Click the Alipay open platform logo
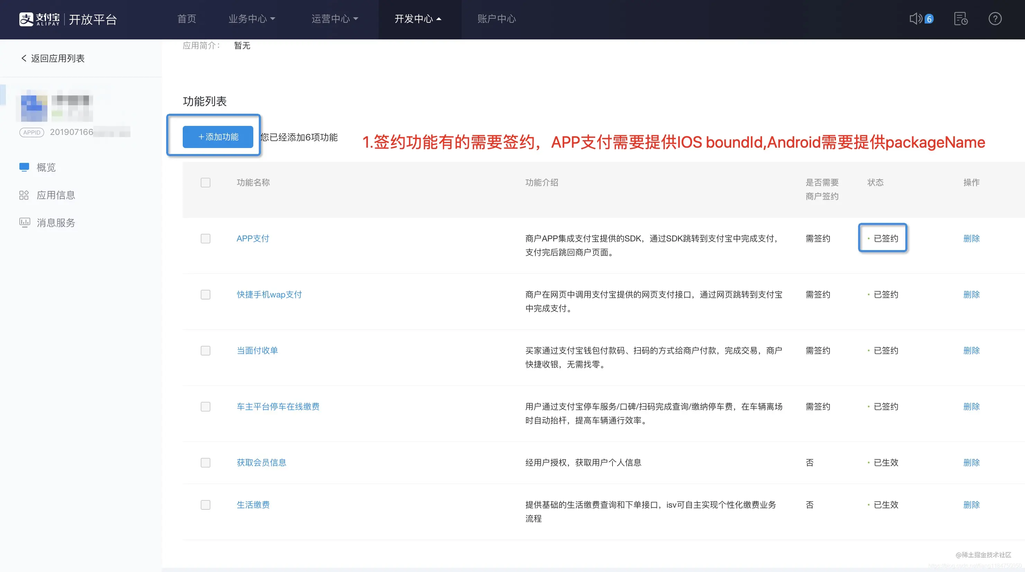The height and width of the screenshot is (572, 1025). pyautogui.click(x=68, y=19)
